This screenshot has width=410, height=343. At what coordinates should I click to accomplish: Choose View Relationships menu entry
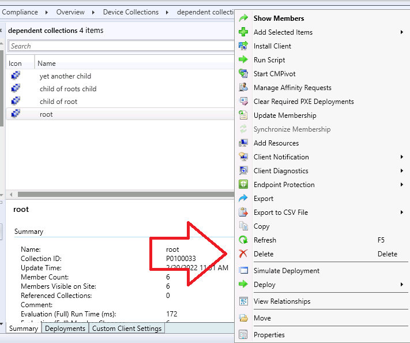point(282,301)
